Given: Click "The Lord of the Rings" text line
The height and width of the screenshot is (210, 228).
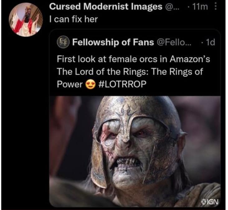Looking at the screenshot, I should (x=130, y=72).
